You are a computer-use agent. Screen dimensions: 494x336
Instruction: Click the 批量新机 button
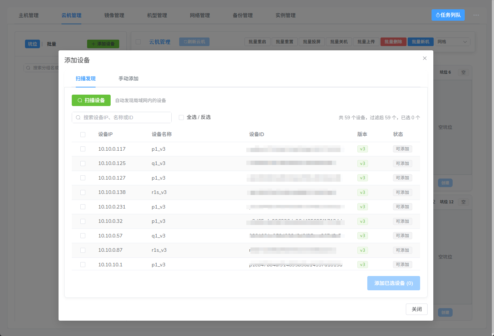(420, 42)
